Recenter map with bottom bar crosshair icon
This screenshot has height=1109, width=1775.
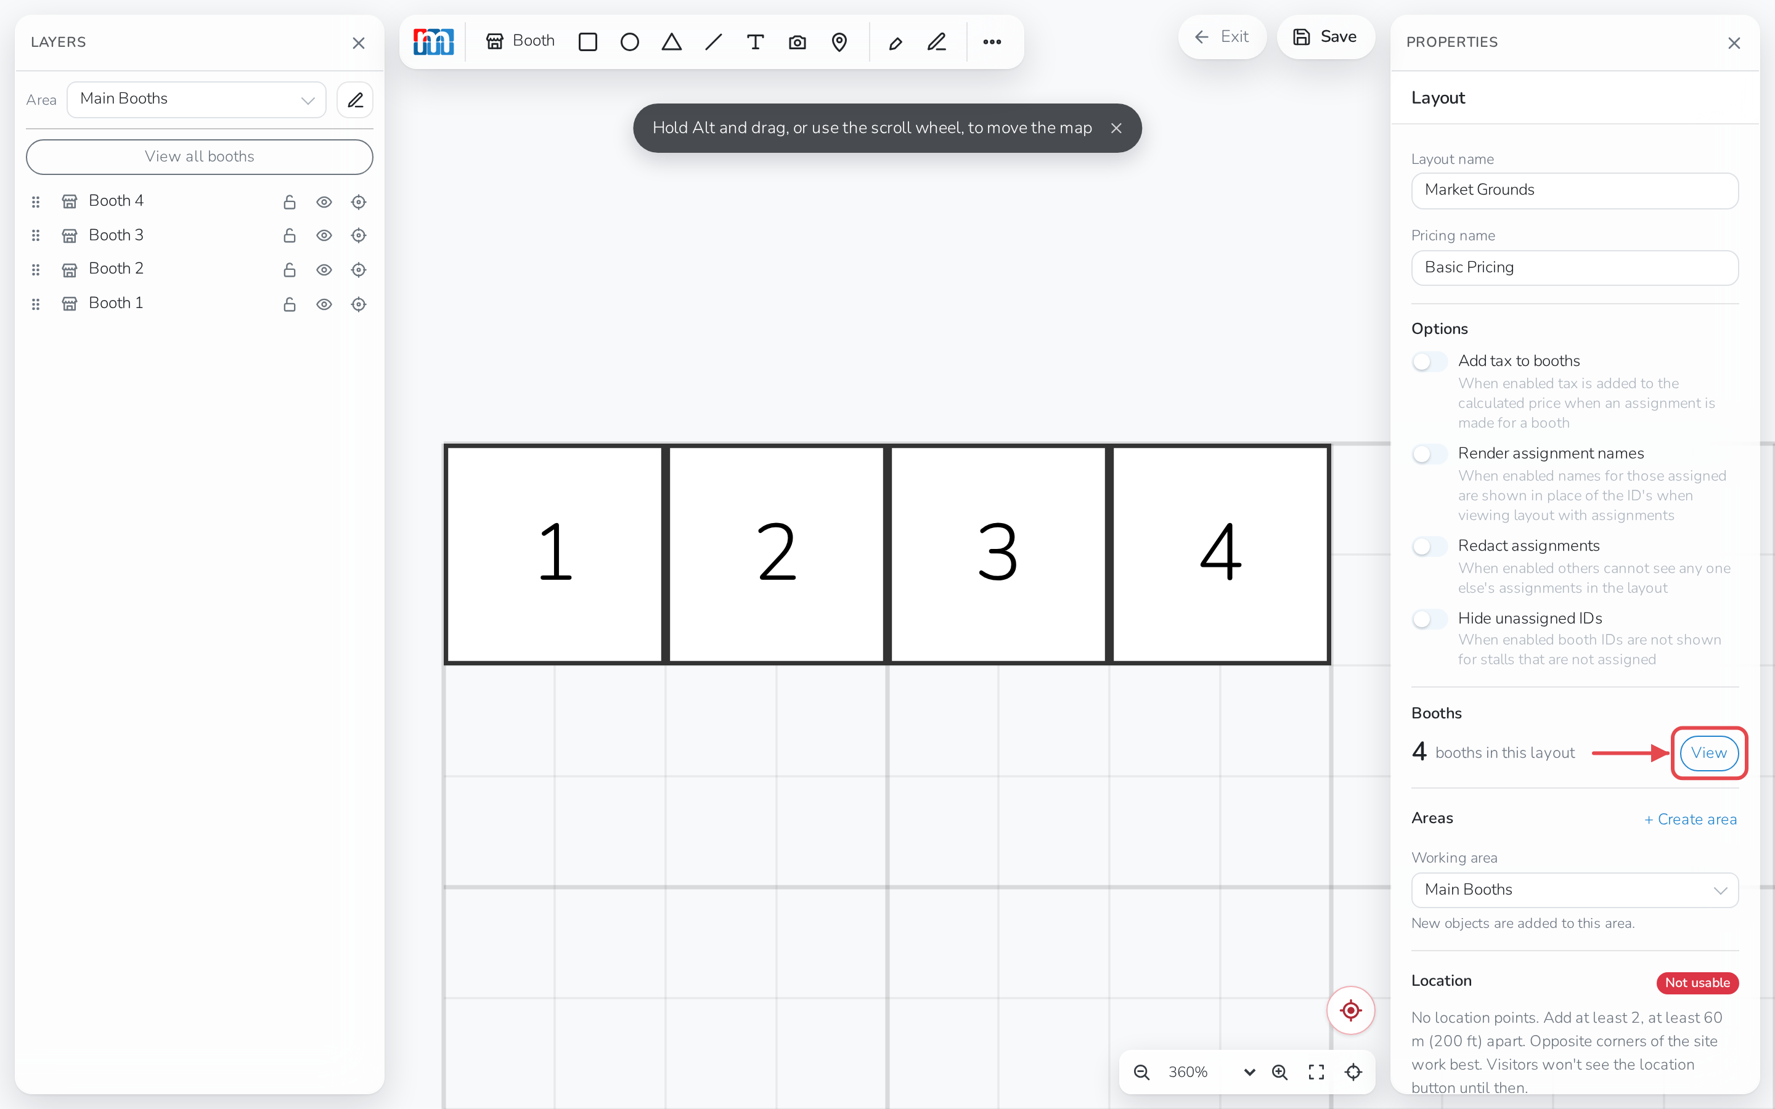(x=1353, y=1071)
